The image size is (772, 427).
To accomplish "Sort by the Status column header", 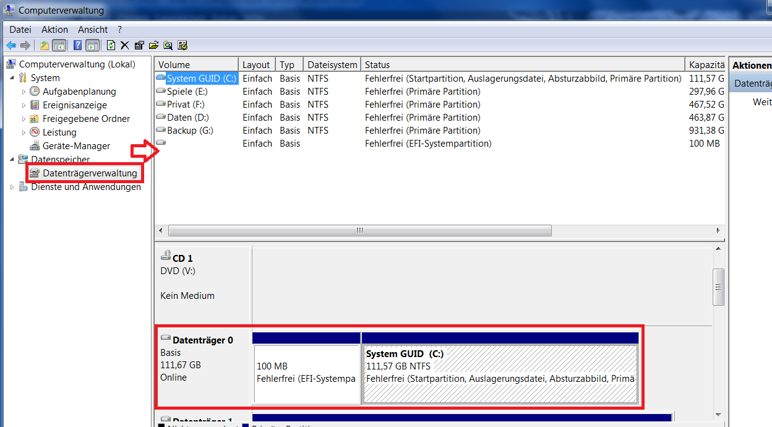I will click(x=523, y=64).
